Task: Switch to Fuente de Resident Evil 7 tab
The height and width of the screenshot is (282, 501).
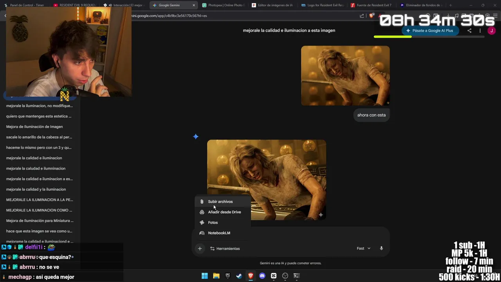Action: pyautogui.click(x=372, y=5)
